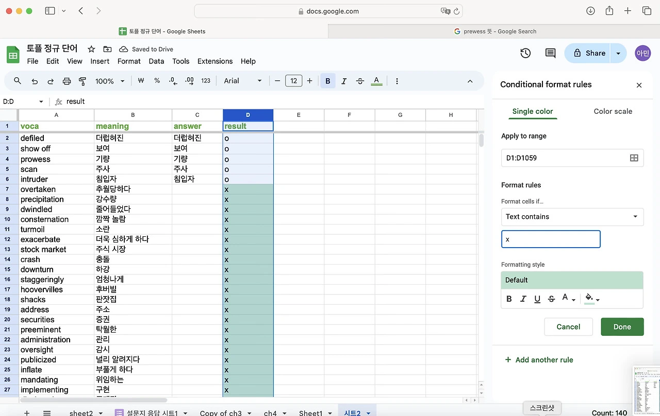This screenshot has height=416, width=660.
Task: Click the Done button
Action: [x=622, y=327]
